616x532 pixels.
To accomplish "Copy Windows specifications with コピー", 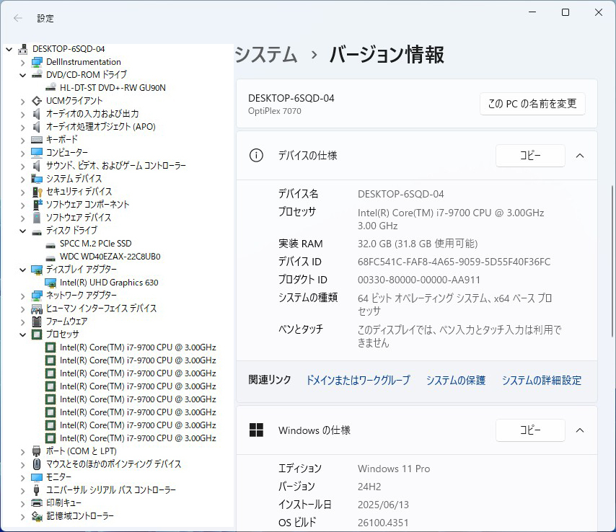I will click(x=530, y=430).
